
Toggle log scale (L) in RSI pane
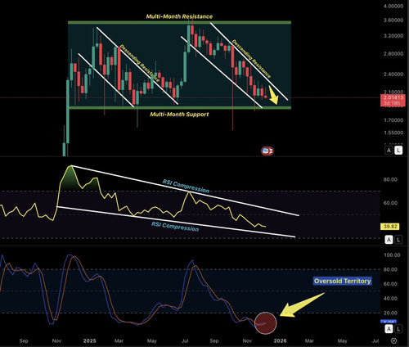tap(398, 240)
